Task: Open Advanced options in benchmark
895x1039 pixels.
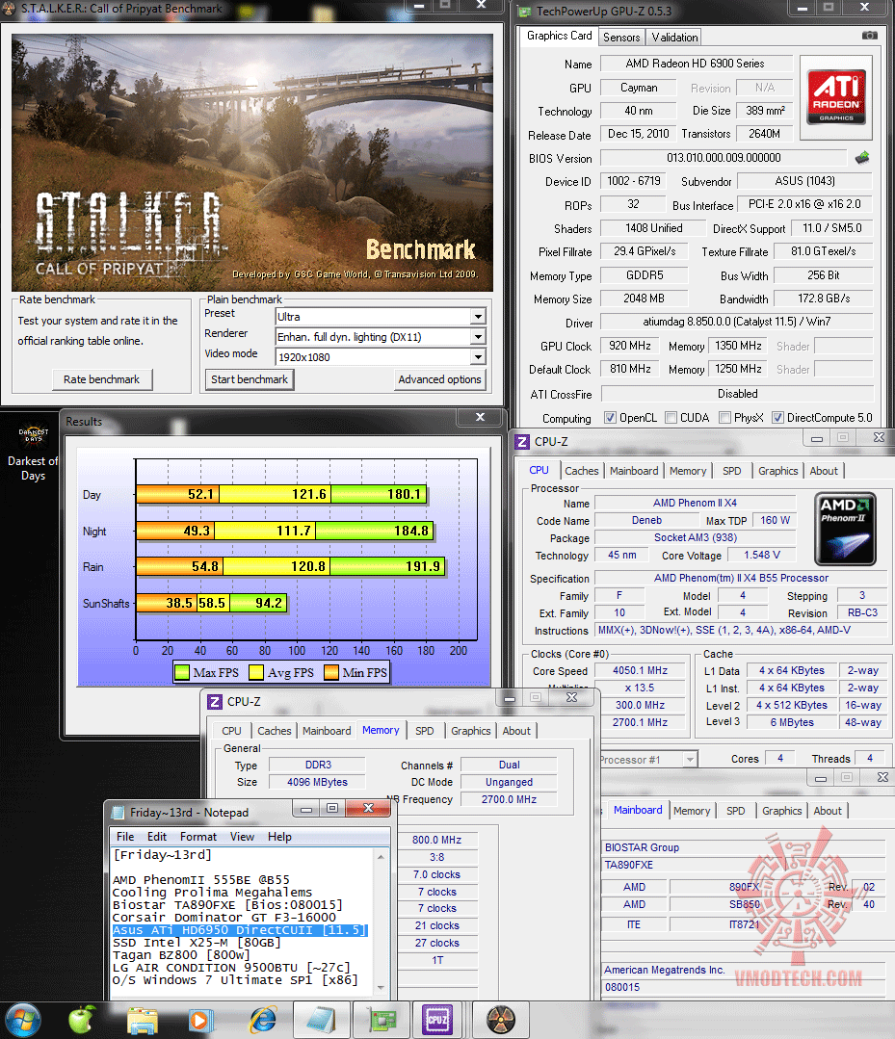Action: 439,379
